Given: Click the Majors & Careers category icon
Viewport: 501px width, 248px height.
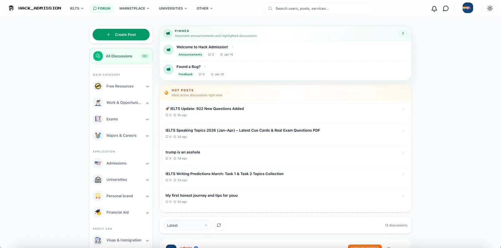Looking at the screenshot, I should (98, 135).
